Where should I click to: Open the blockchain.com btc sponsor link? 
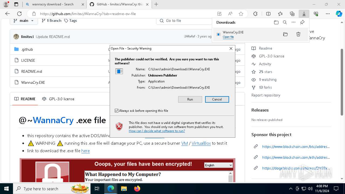(x=296, y=147)
